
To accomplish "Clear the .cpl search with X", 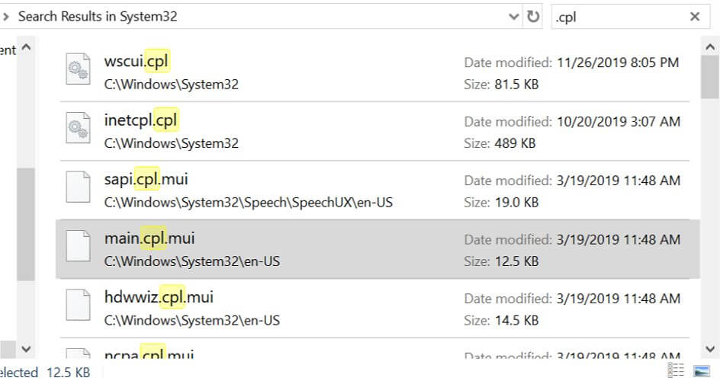I will click(x=695, y=17).
